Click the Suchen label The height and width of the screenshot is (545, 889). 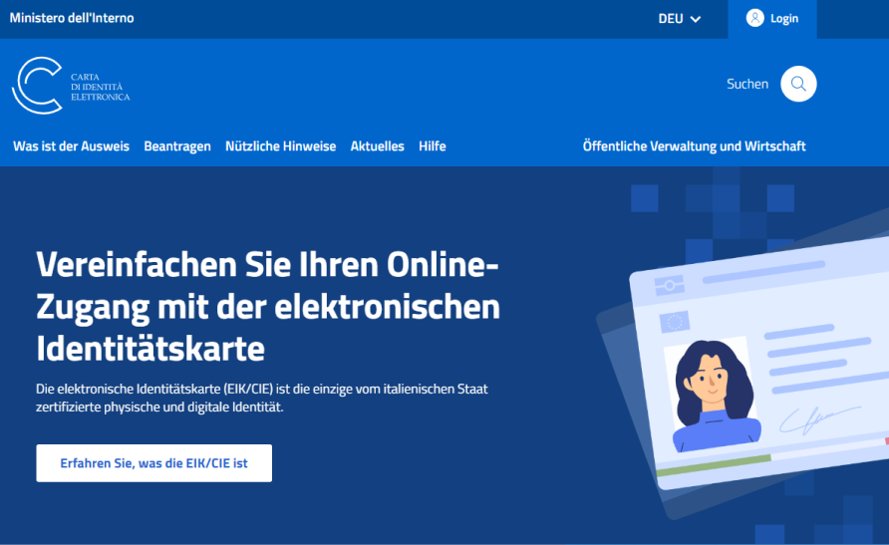[747, 84]
